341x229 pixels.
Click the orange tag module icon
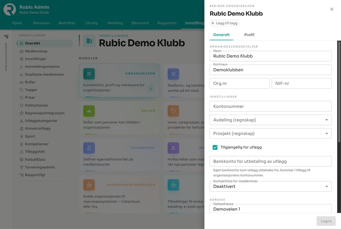point(173,111)
